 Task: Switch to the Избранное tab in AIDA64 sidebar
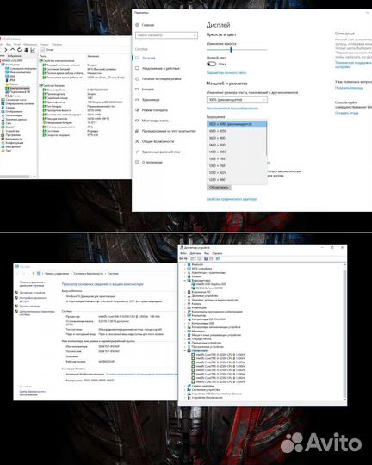15,56
